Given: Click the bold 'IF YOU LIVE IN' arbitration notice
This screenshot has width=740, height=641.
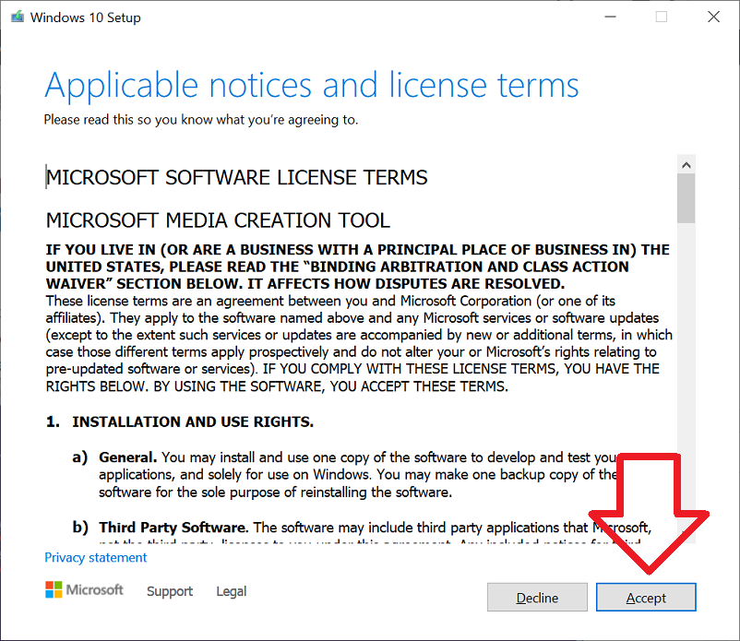Looking at the screenshot, I should [357, 267].
